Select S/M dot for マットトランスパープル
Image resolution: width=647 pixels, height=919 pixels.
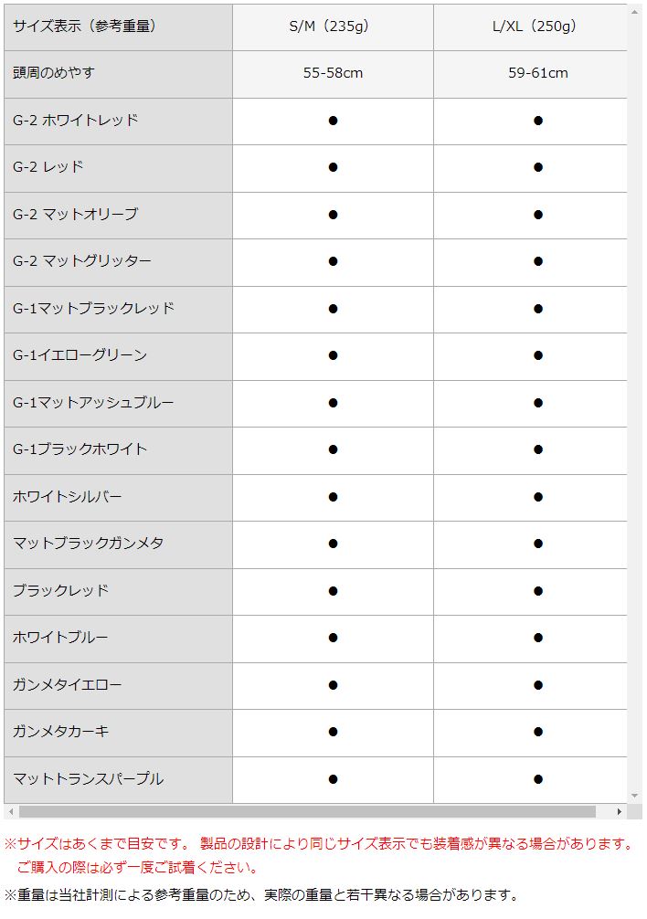point(333,779)
